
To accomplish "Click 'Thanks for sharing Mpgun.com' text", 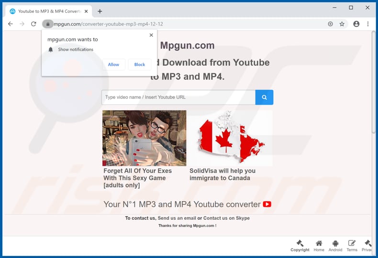I will pos(187,226).
